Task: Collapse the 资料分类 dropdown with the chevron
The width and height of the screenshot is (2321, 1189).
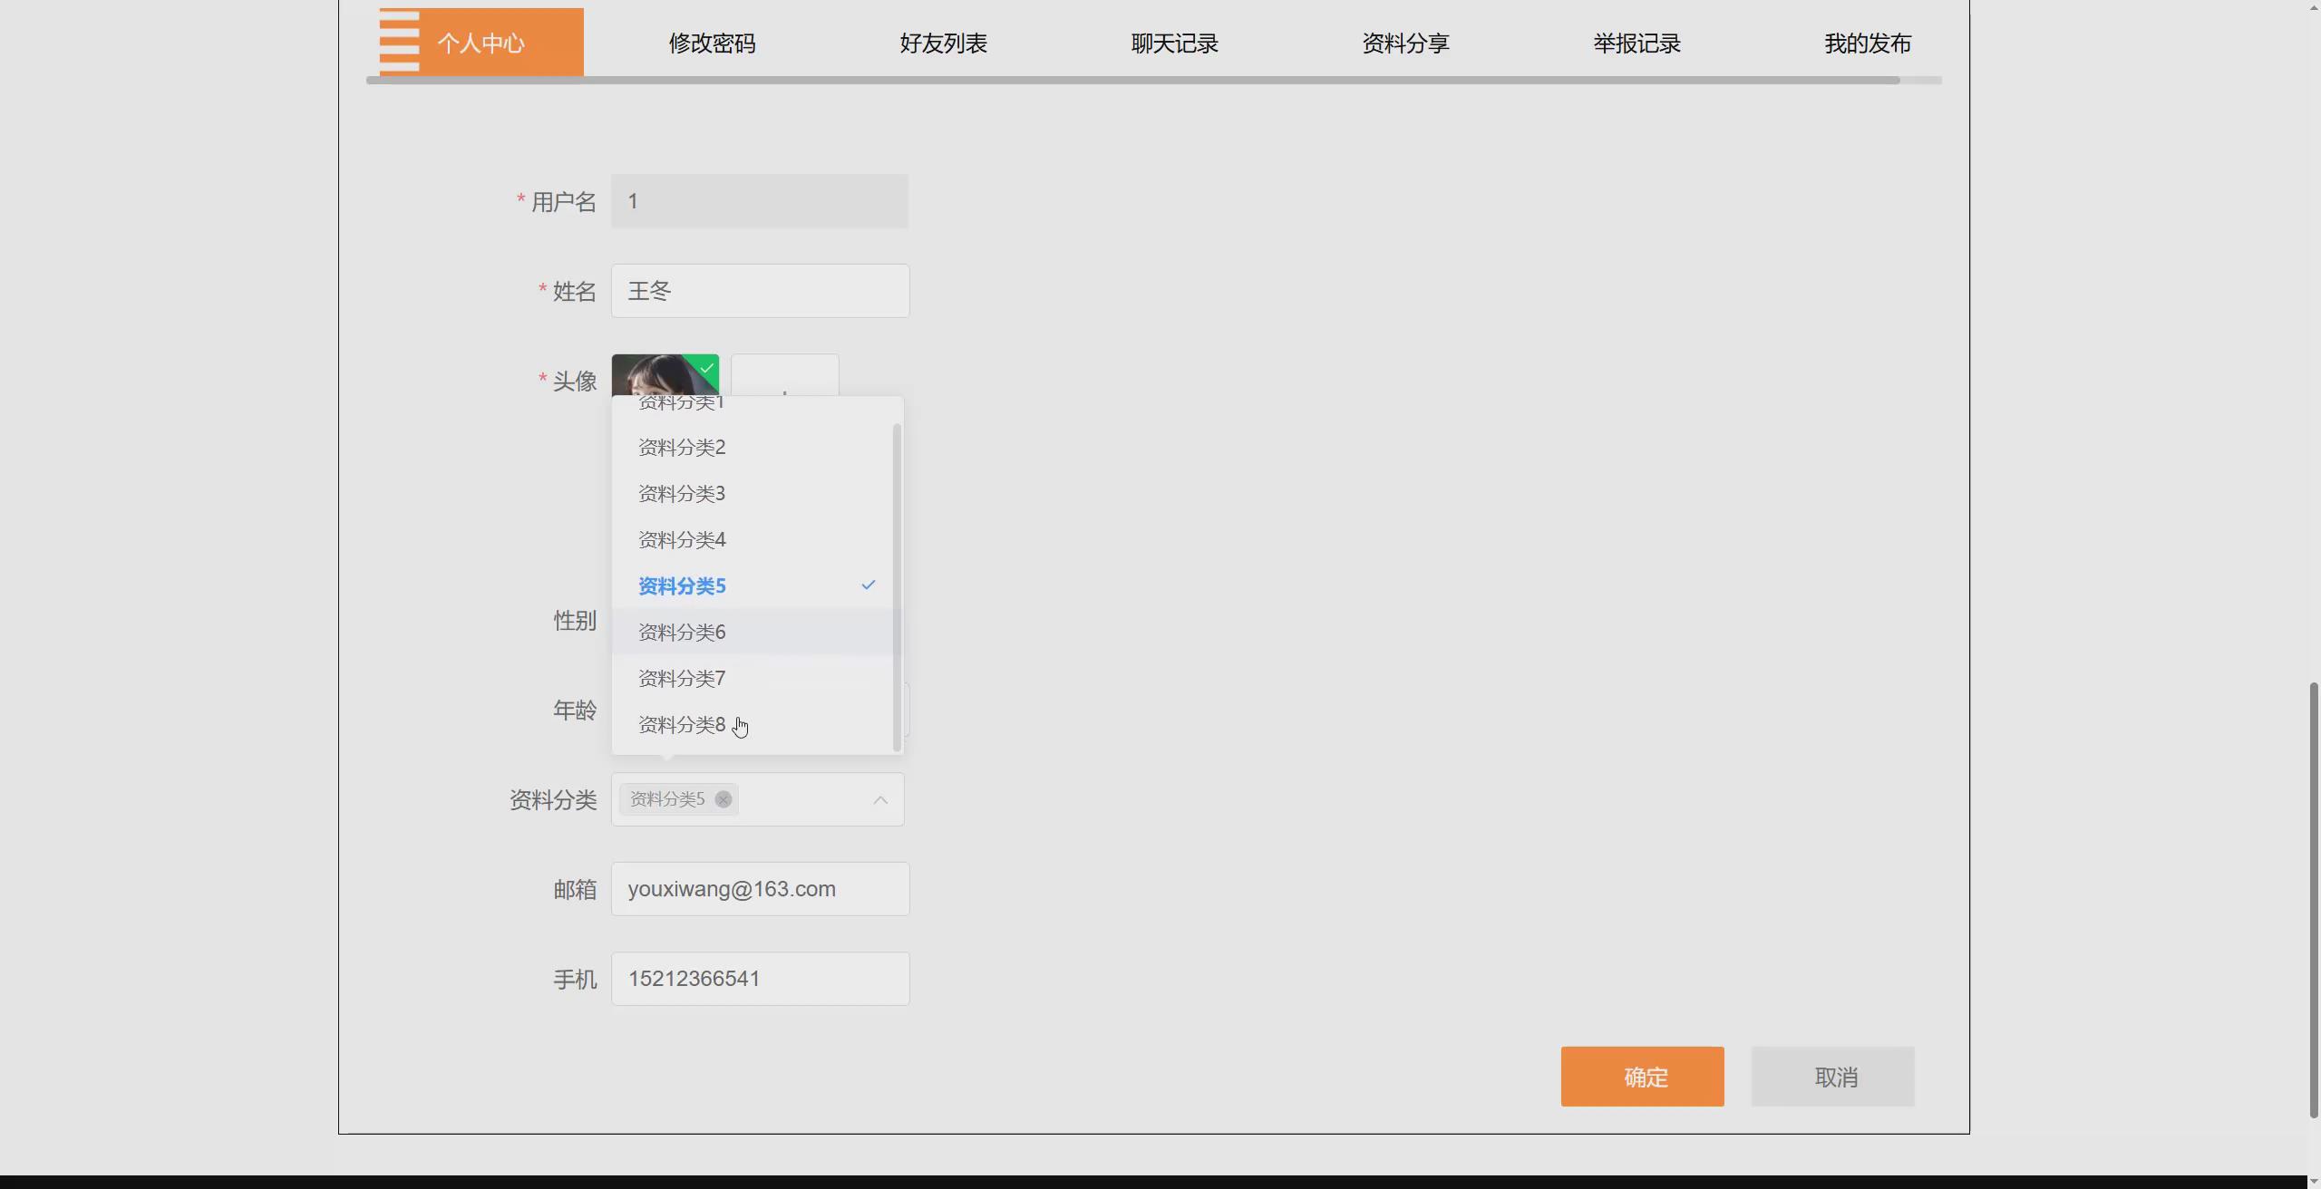Action: tap(879, 799)
